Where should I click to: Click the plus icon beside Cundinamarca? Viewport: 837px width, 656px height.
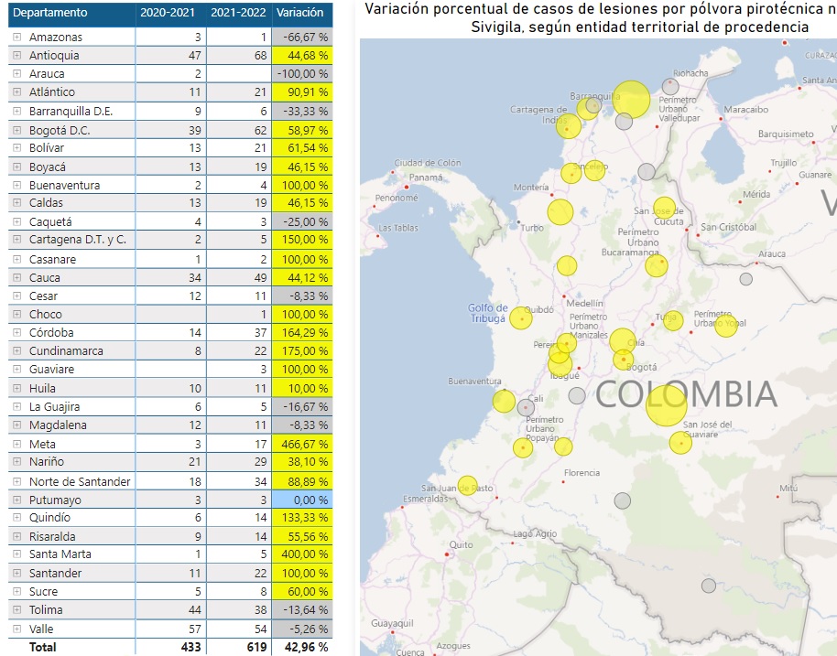pyautogui.click(x=16, y=351)
